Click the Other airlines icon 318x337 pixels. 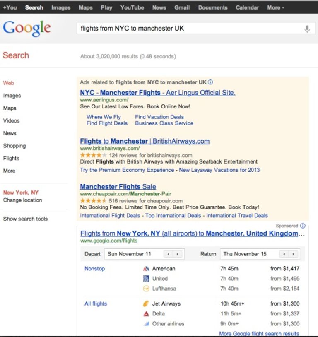coord(146,324)
